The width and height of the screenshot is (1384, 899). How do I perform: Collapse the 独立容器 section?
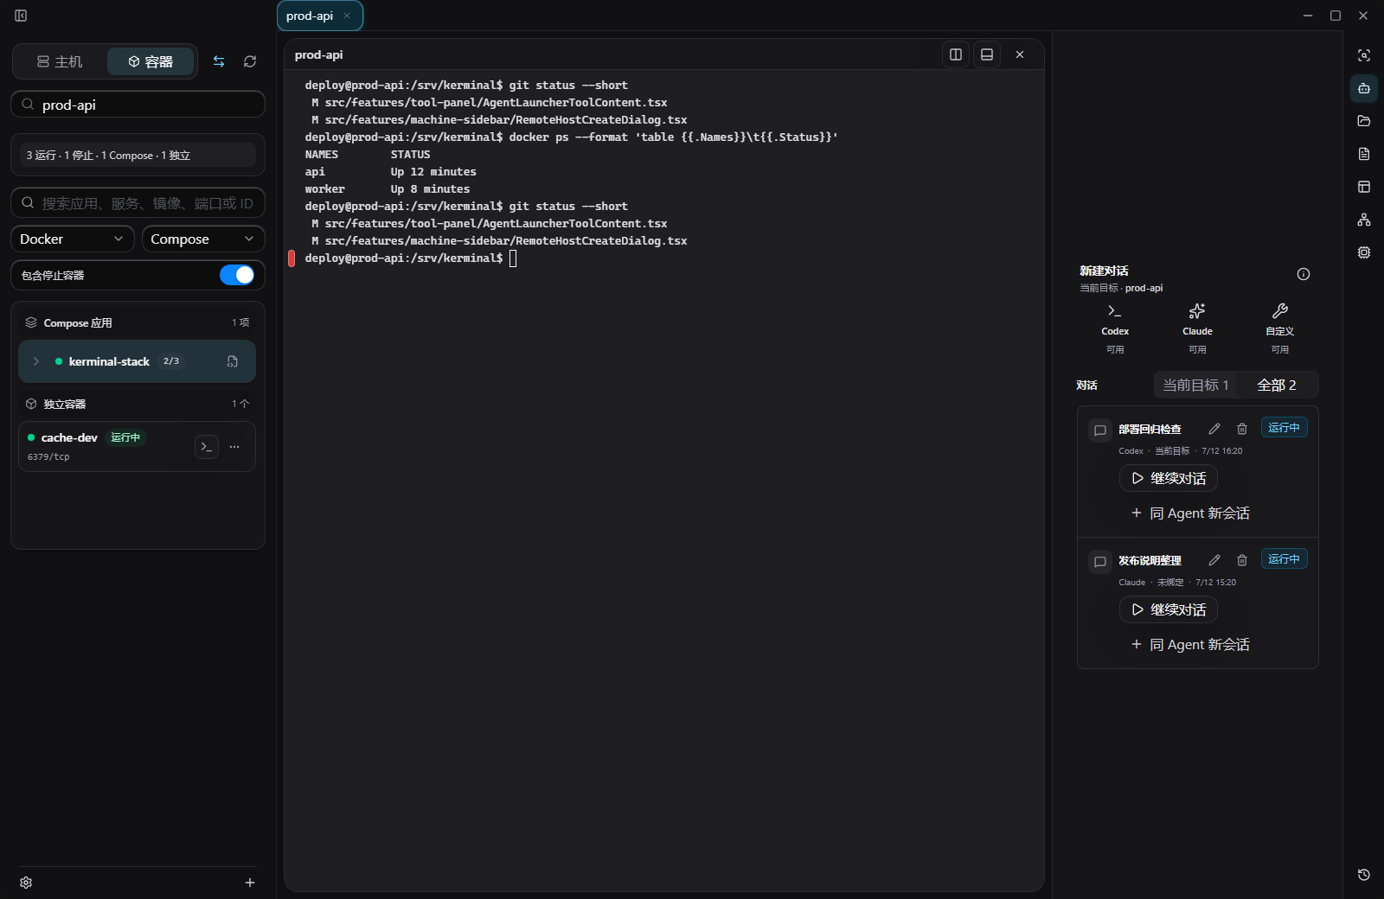coord(138,404)
